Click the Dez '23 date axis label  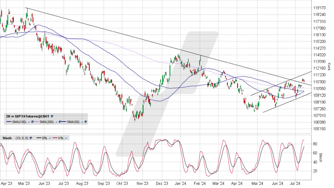tap(162, 183)
